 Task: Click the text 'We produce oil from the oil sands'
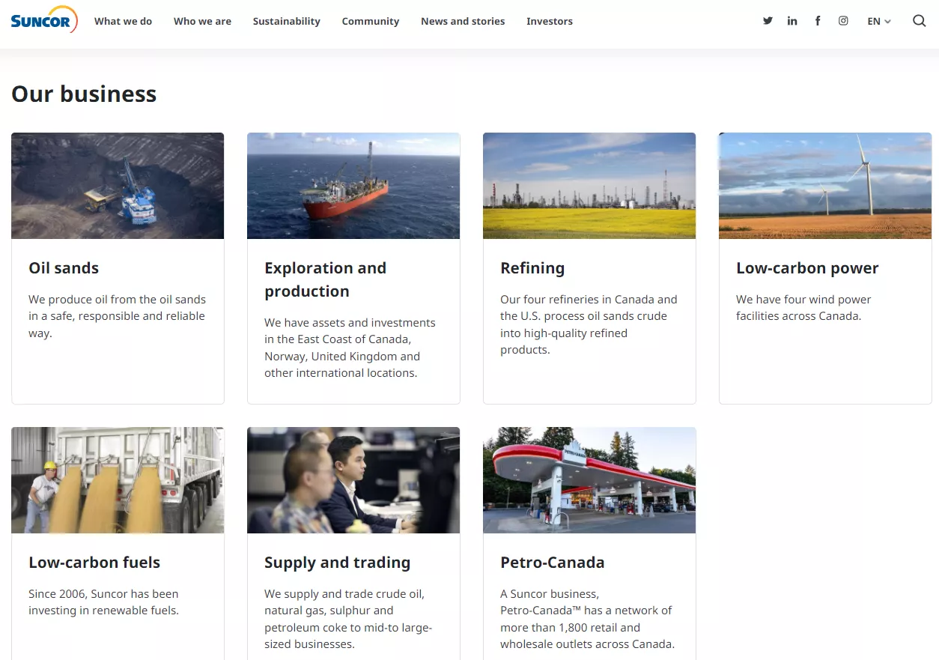[117, 300]
